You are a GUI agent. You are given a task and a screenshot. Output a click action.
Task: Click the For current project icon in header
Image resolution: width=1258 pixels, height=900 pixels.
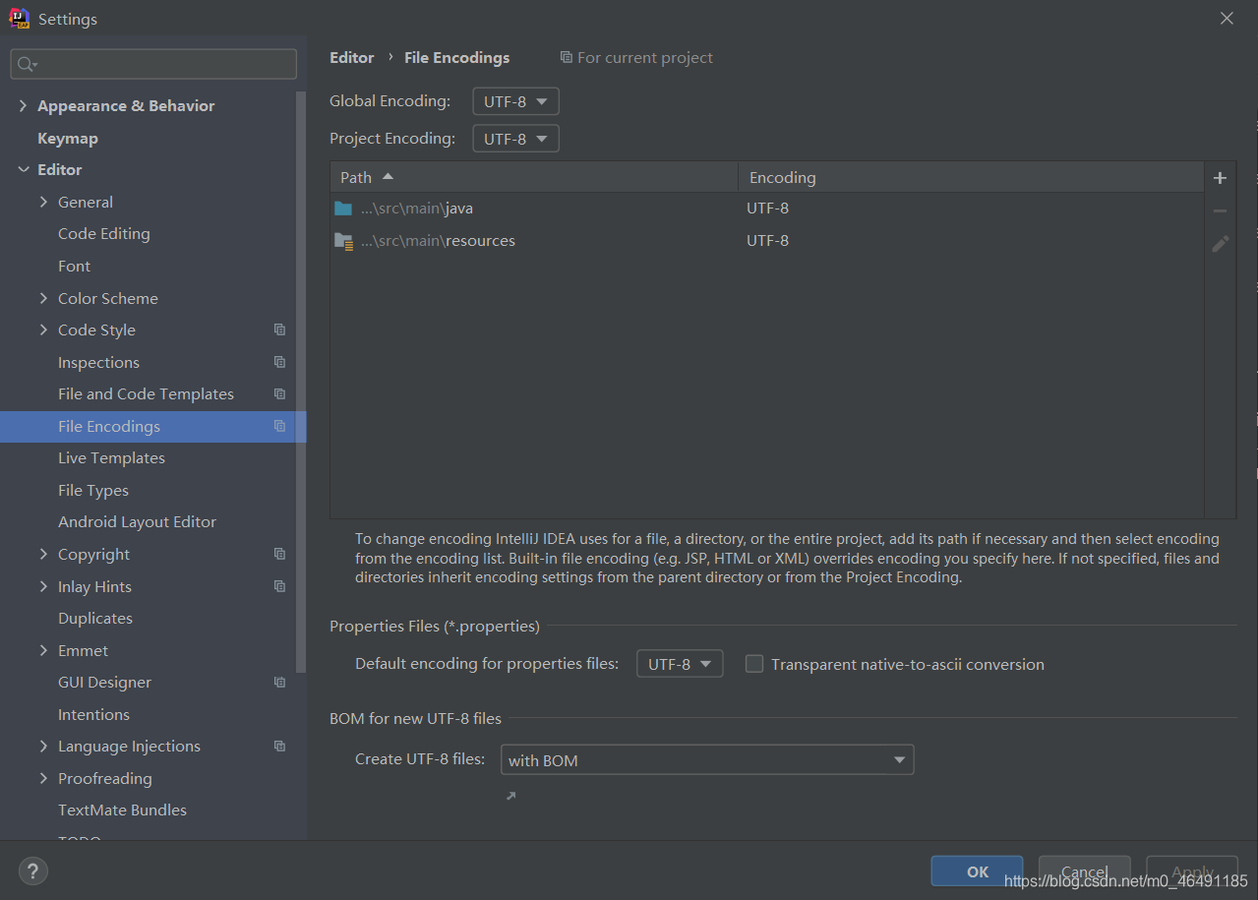click(x=566, y=57)
